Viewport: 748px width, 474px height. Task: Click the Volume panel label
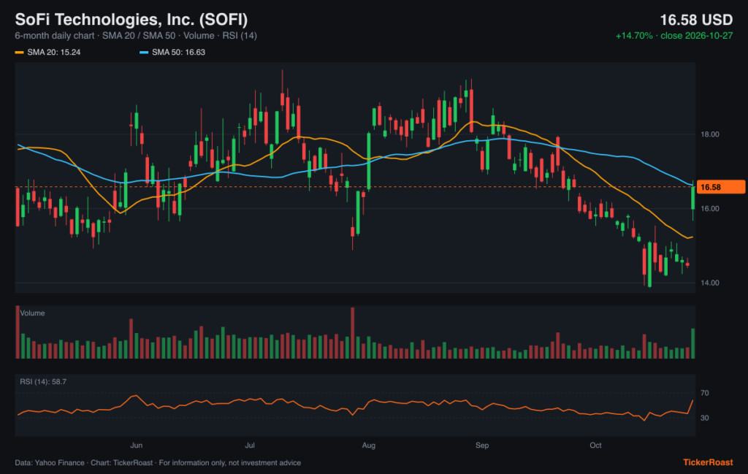click(x=32, y=313)
